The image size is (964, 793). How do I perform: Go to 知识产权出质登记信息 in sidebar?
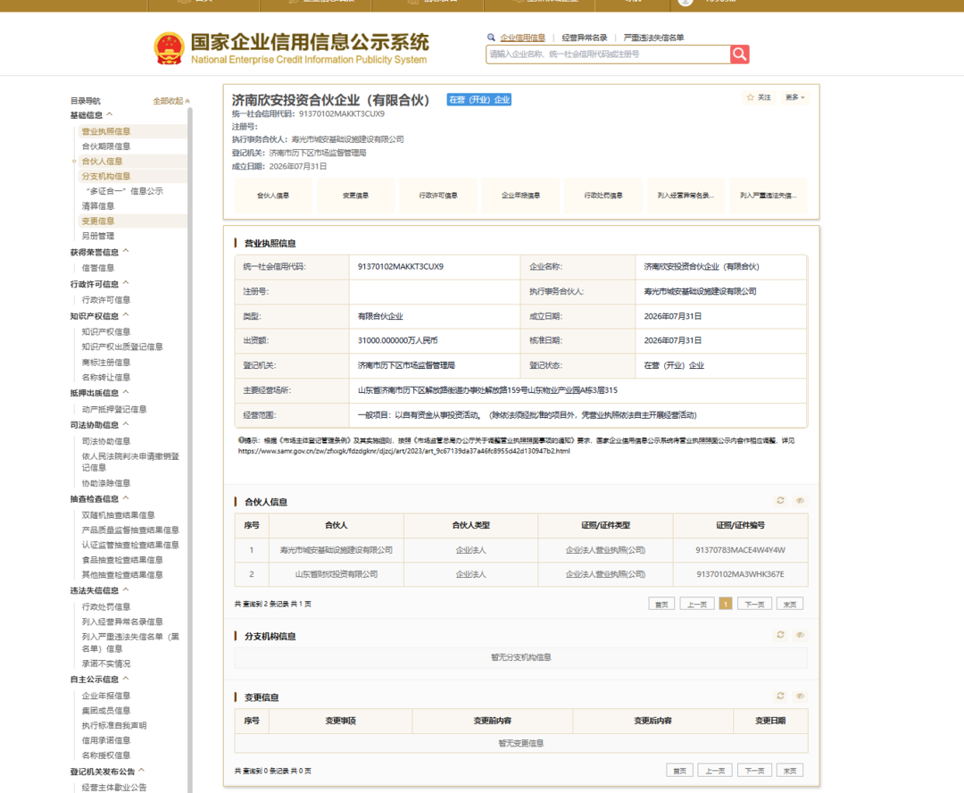coord(122,347)
